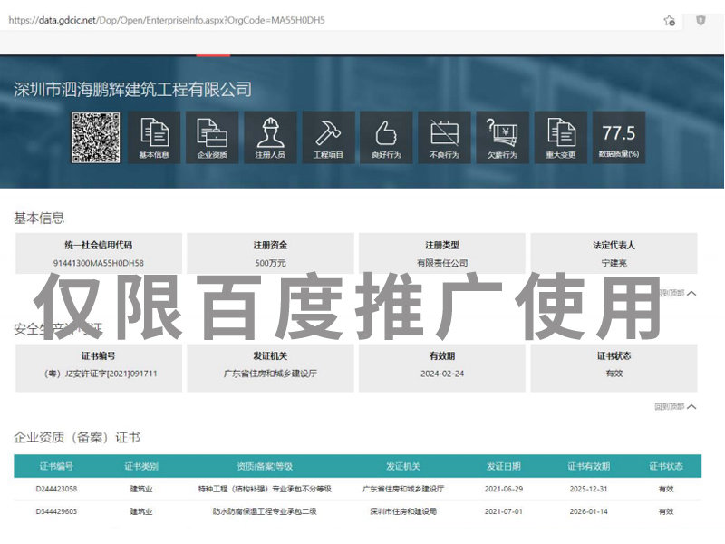View 良好行为 thumbs-up icon

tap(387, 138)
